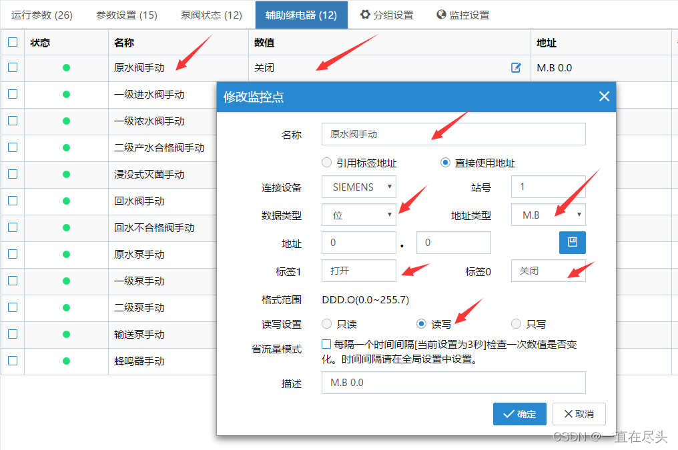Close the 修改监控点 dialog with X
Viewport: 678px width, 450px height.
604,97
